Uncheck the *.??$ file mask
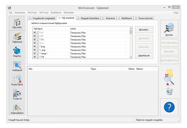This screenshot has height=128, width=187. tap(35, 57)
